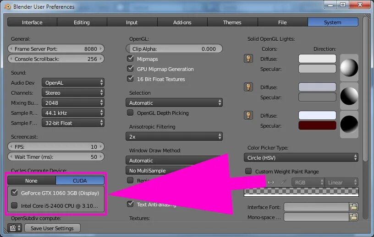Open the Linear interpolation dropdown
Viewport: 374px width, 237px height.
pos(341,183)
